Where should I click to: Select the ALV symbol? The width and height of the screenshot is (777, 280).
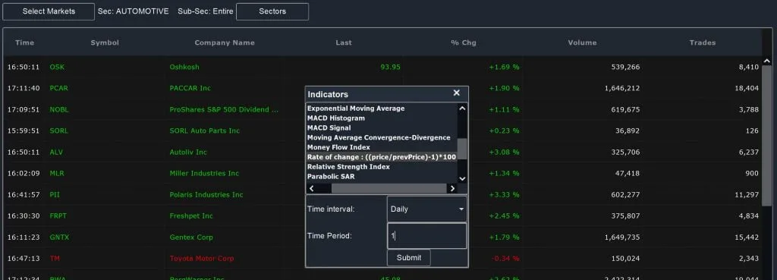point(56,153)
